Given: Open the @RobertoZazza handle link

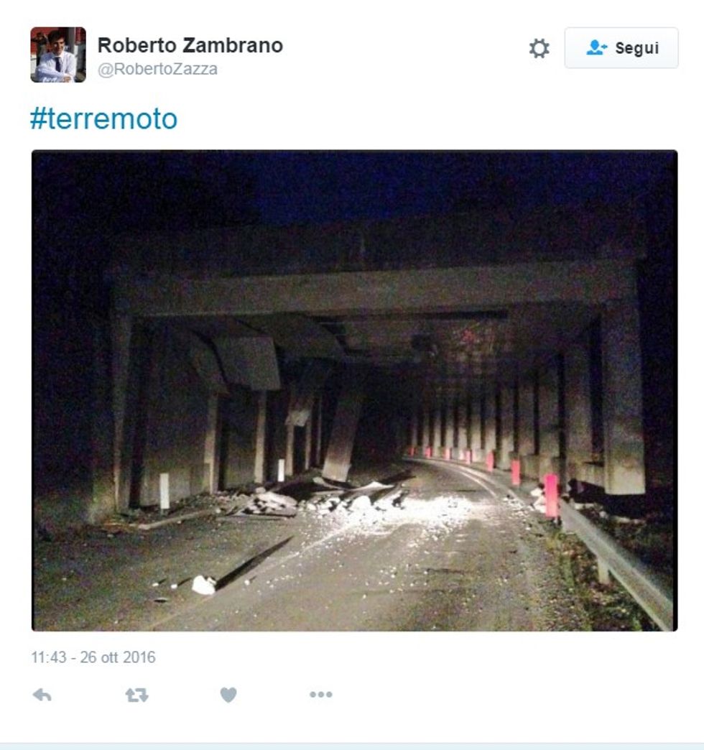Looking at the screenshot, I should 157,69.
